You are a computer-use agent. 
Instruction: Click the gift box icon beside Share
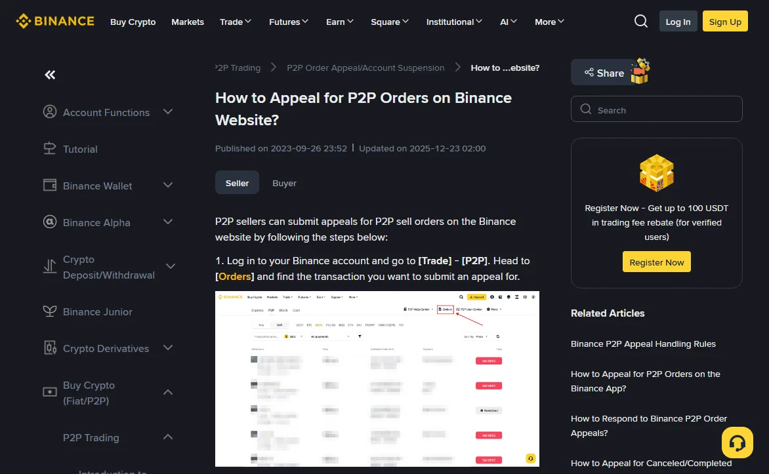click(640, 71)
